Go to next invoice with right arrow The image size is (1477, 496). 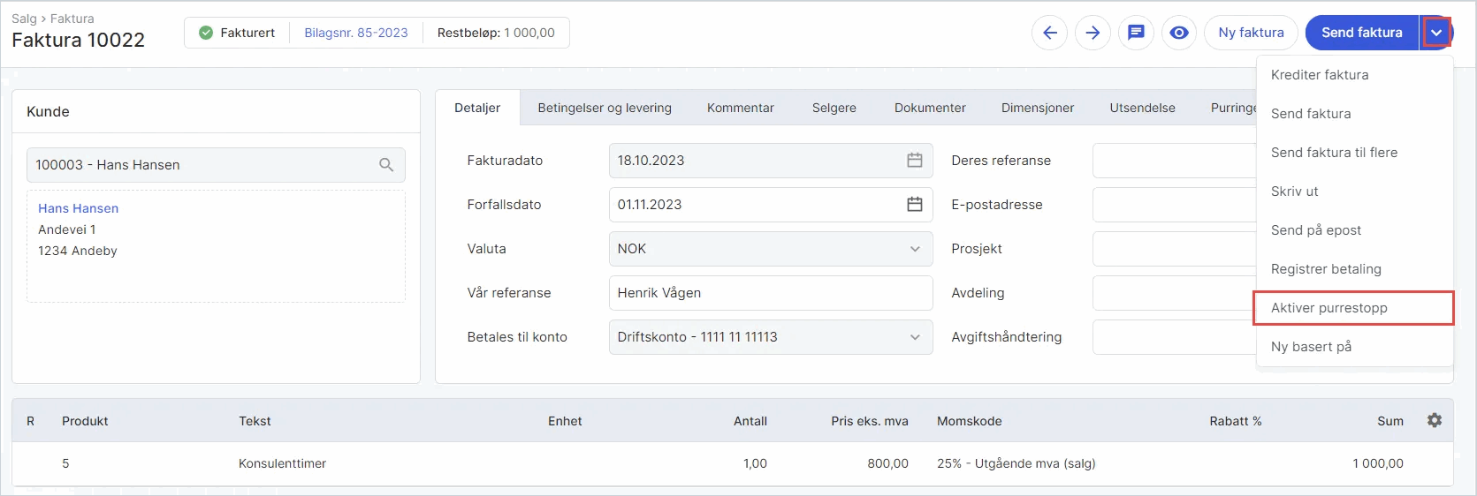1093,33
